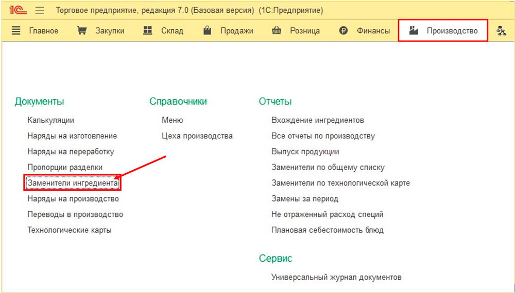This screenshot has width=515, height=293.
Task: Open Плановая себестоимость блюд report
Action: tap(327, 230)
